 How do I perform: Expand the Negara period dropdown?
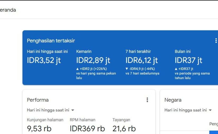(188, 110)
